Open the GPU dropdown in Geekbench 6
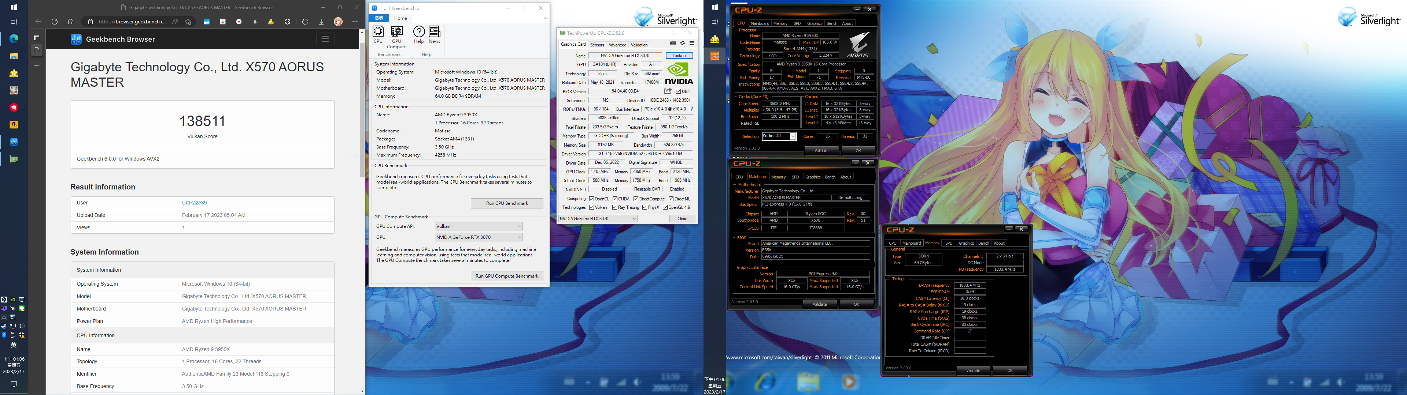 [479, 237]
